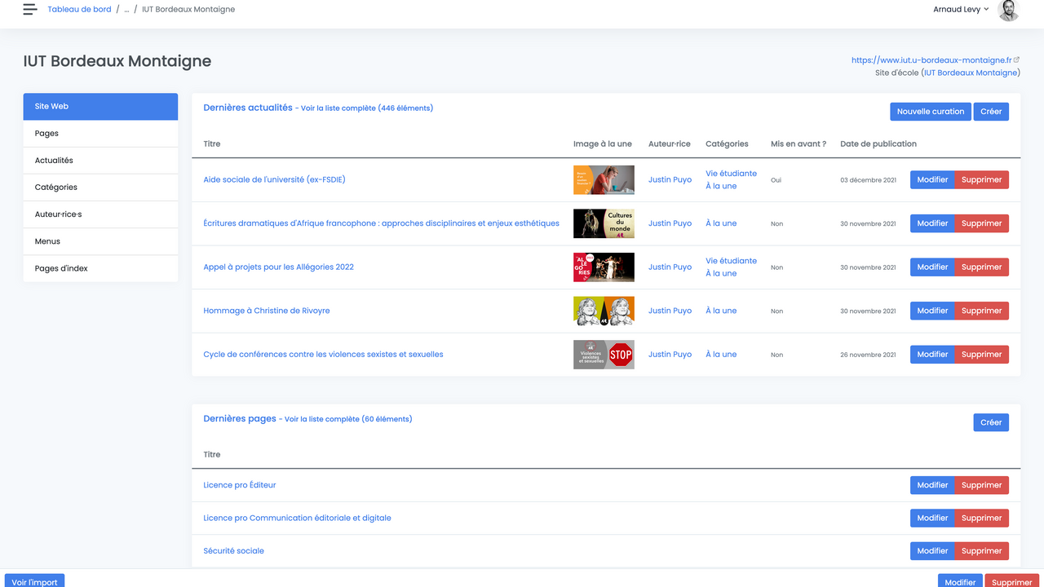Switch to the "Actualités" section

[x=55, y=160]
